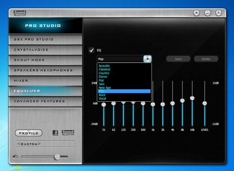This screenshot has width=234, height=171.
Task: Open Advanced Features section
Action: click(x=45, y=101)
